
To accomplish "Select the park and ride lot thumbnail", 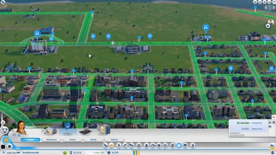I will point(85,131).
